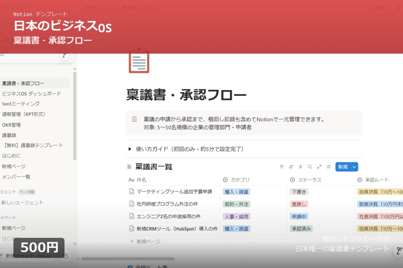Expand the 使い方ガイド disclosure triangle
Screen dimensions: 403x268
click(130, 149)
